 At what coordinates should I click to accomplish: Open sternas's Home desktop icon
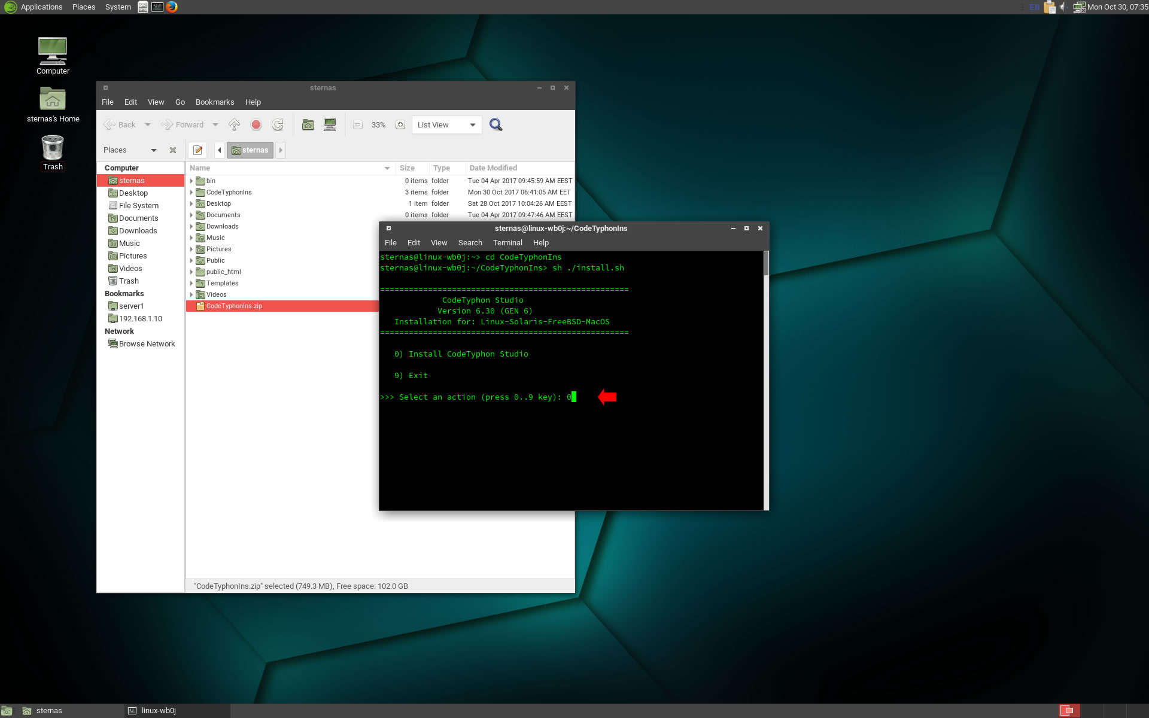(53, 105)
